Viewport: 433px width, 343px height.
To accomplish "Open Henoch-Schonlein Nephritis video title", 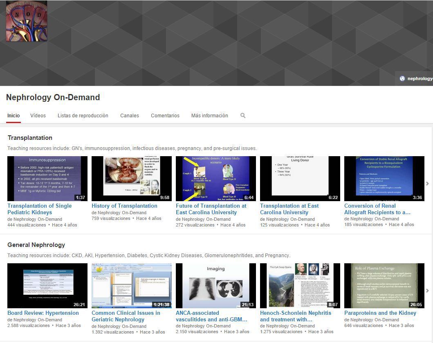I will coord(296,316).
